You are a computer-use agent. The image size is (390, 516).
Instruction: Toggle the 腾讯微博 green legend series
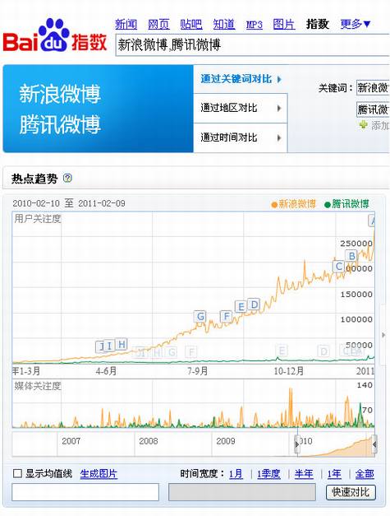pos(346,204)
